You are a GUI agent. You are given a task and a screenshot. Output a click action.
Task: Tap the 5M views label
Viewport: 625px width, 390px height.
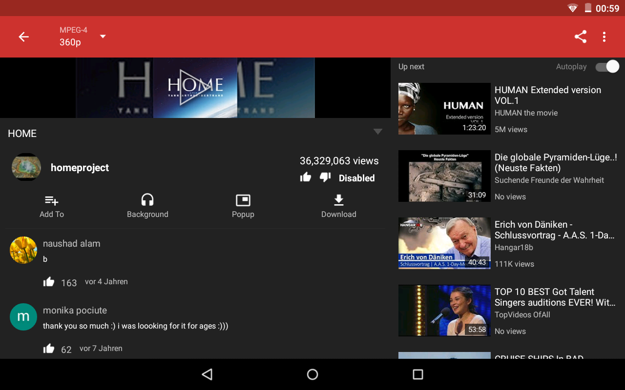(511, 129)
